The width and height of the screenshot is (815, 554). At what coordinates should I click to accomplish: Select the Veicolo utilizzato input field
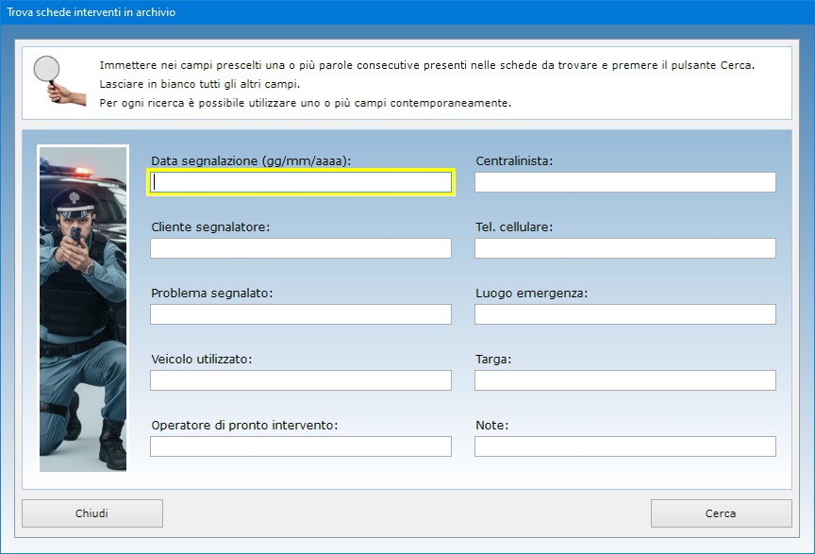point(301,380)
